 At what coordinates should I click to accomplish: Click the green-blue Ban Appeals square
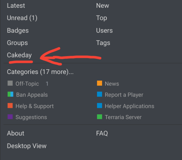10,94
